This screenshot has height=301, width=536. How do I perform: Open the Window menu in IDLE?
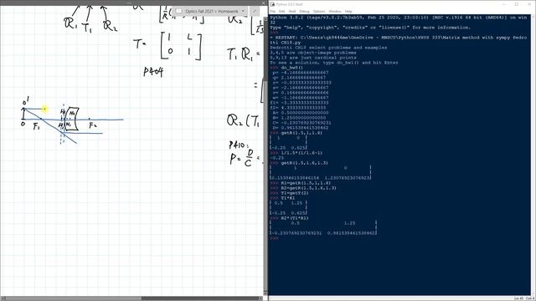335,11
